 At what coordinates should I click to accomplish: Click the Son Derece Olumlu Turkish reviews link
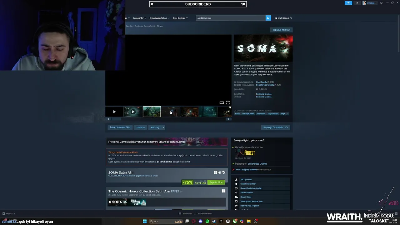pyautogui.click(x=265, y=85)
